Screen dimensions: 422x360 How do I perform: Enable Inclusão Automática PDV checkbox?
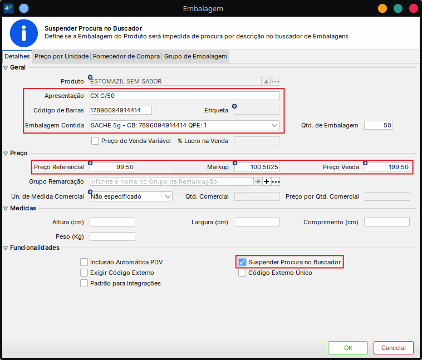(84, 262)
